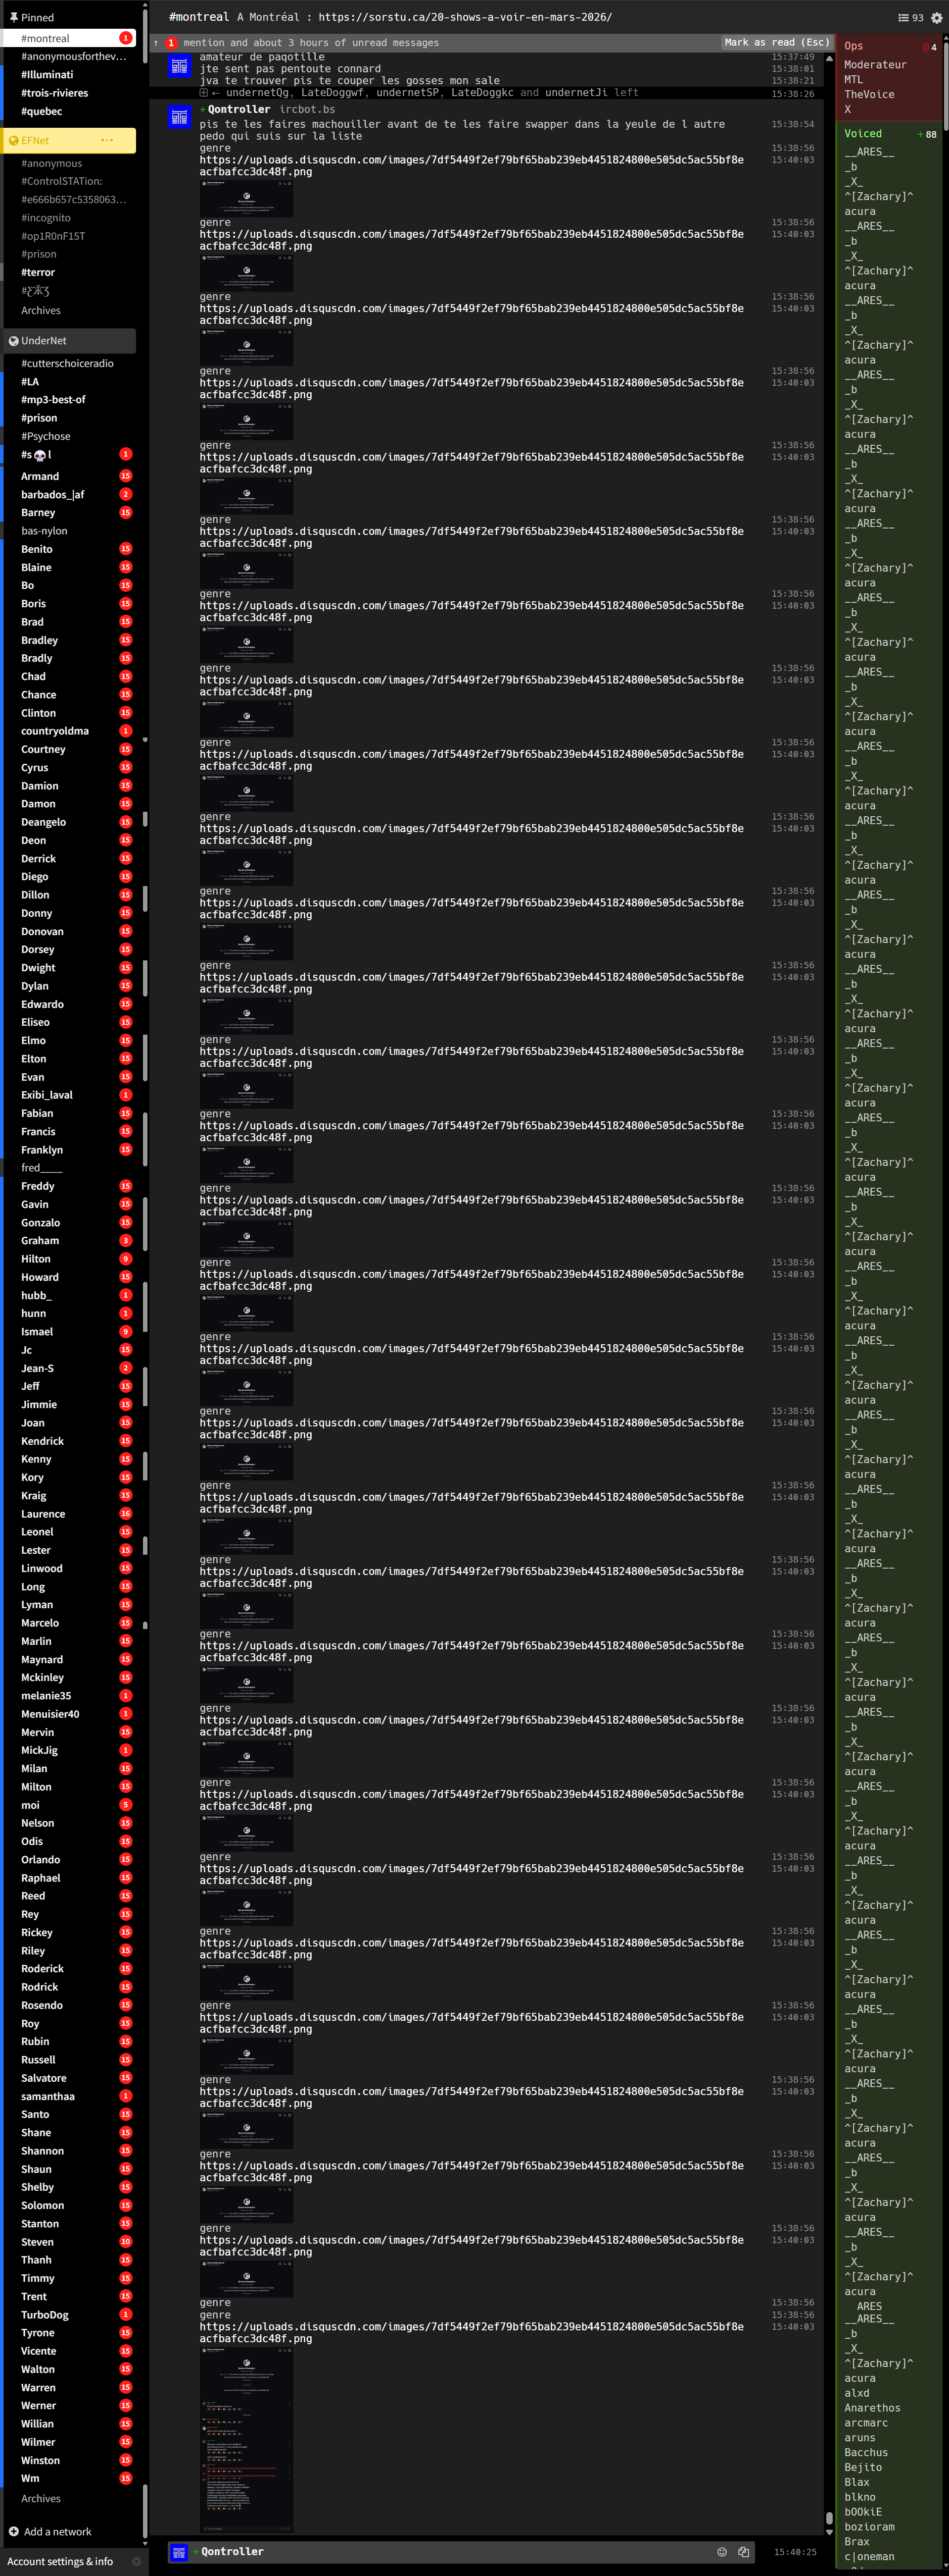Jump up to unread mention arrow

[156, 43]
